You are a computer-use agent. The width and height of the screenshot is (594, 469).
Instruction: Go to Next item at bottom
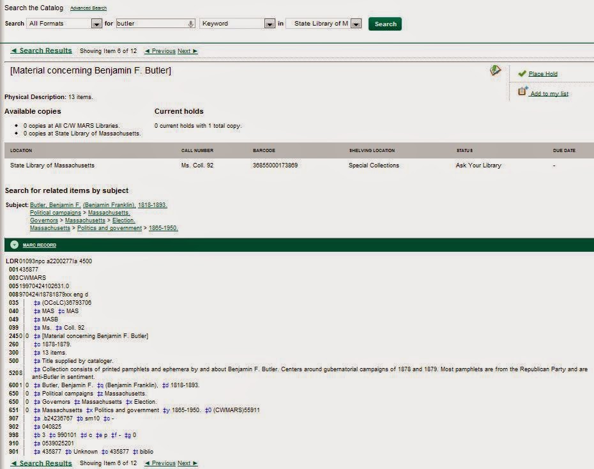point(188,463)
